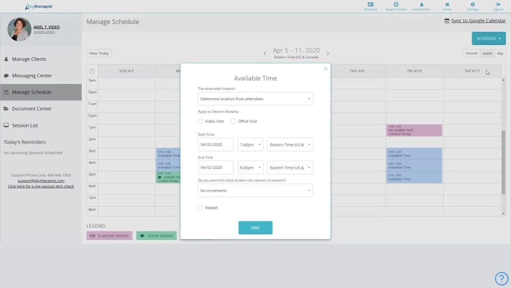Open Friday 5:00-6:00 Available Time block
The image size is (511, 288).
tap(414, 178)
